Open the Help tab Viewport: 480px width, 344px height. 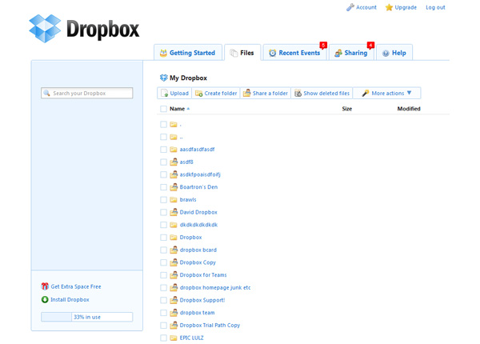394,53
